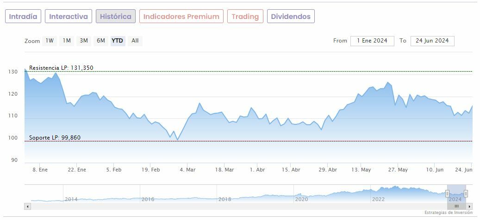480x220 pixels.
Task: Open the Estrategias de Inversión credit link
Action: 448,213
